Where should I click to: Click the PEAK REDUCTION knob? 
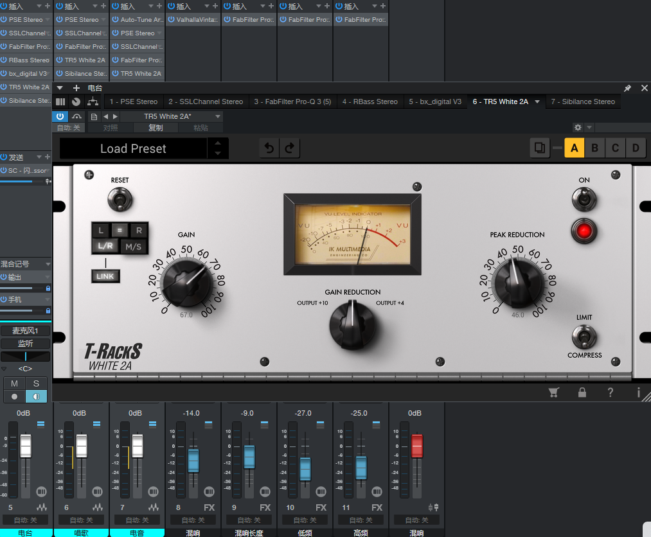(x=518, y=283)
